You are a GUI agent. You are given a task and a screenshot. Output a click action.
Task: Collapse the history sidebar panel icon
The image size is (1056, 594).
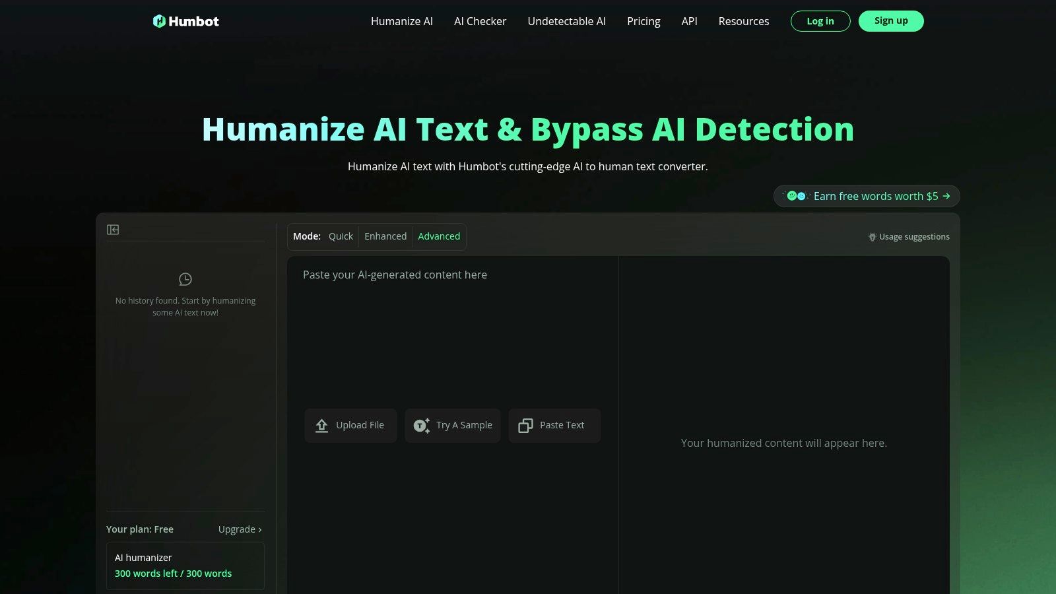coord(113,230)
